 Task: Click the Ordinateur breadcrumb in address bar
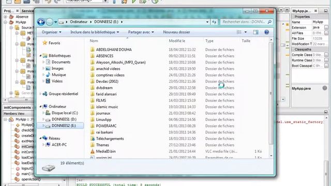[79, 22]
